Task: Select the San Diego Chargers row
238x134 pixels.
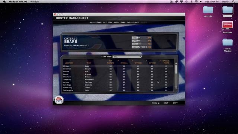Action: [118, 85]
